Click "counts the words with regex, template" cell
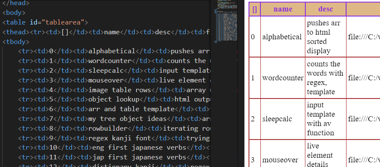Image resolution: width=380 pixels, height=167 pixels. (x=326, y=78)
